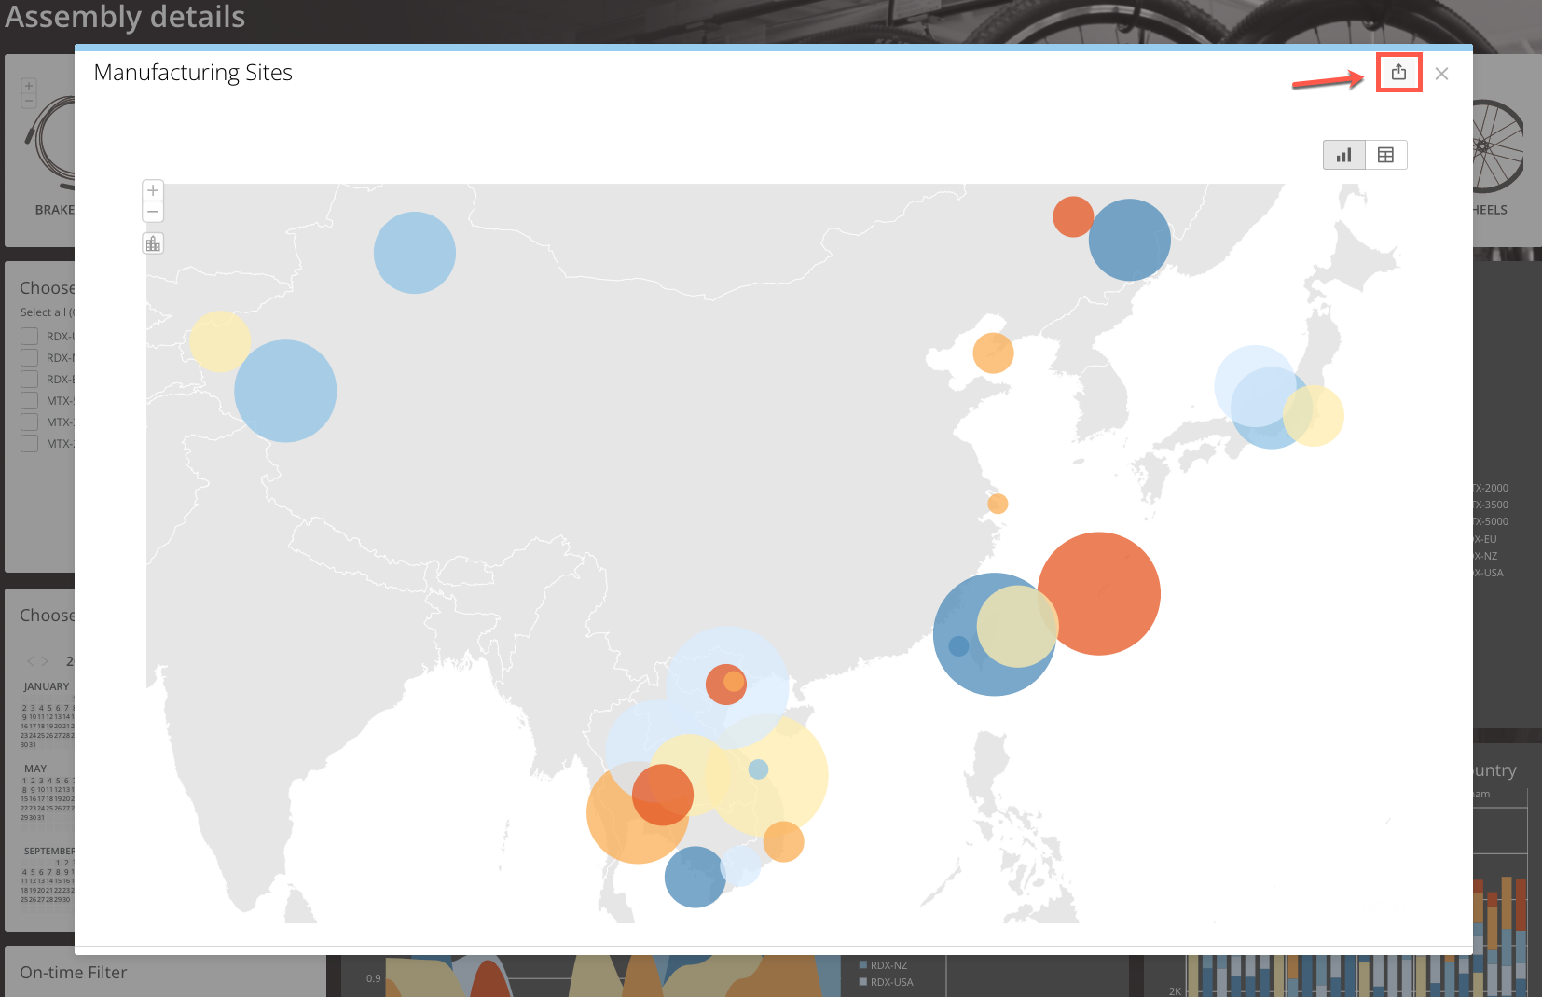
Task: Click the Select all link in product filter
Action: (x=47, y=312)
